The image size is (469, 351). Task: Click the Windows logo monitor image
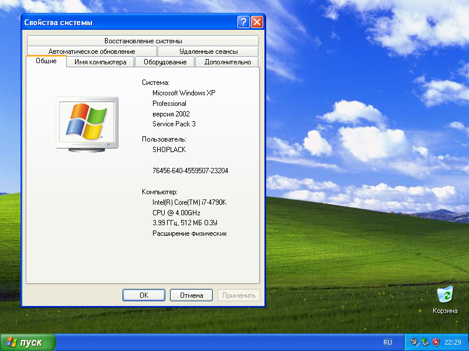pos(87,125)
